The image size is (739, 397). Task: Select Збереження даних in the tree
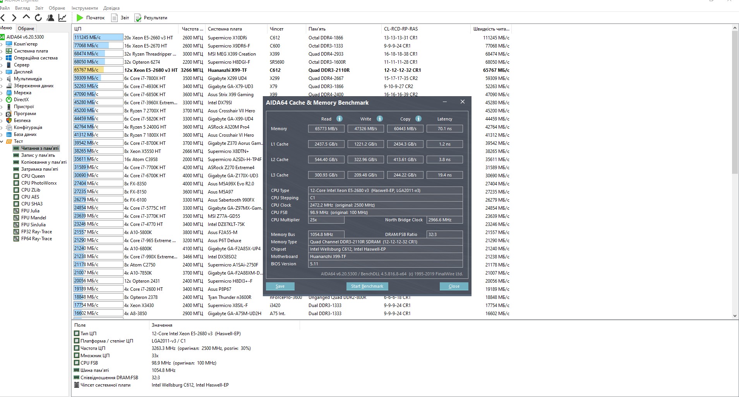[x=34, y=86]
